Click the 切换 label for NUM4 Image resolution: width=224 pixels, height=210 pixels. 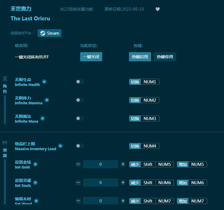click(135, 146)
